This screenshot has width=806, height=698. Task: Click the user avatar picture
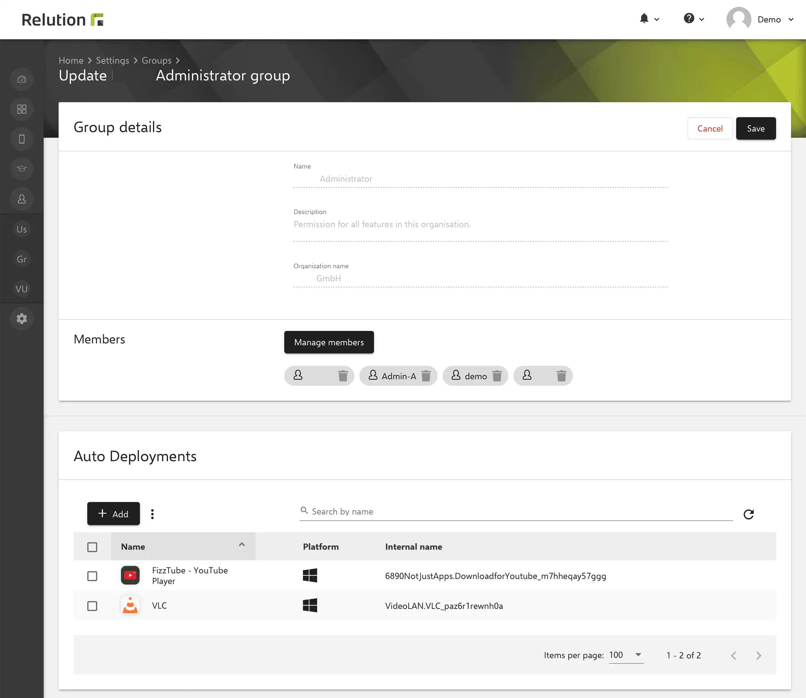pos(739,19)
